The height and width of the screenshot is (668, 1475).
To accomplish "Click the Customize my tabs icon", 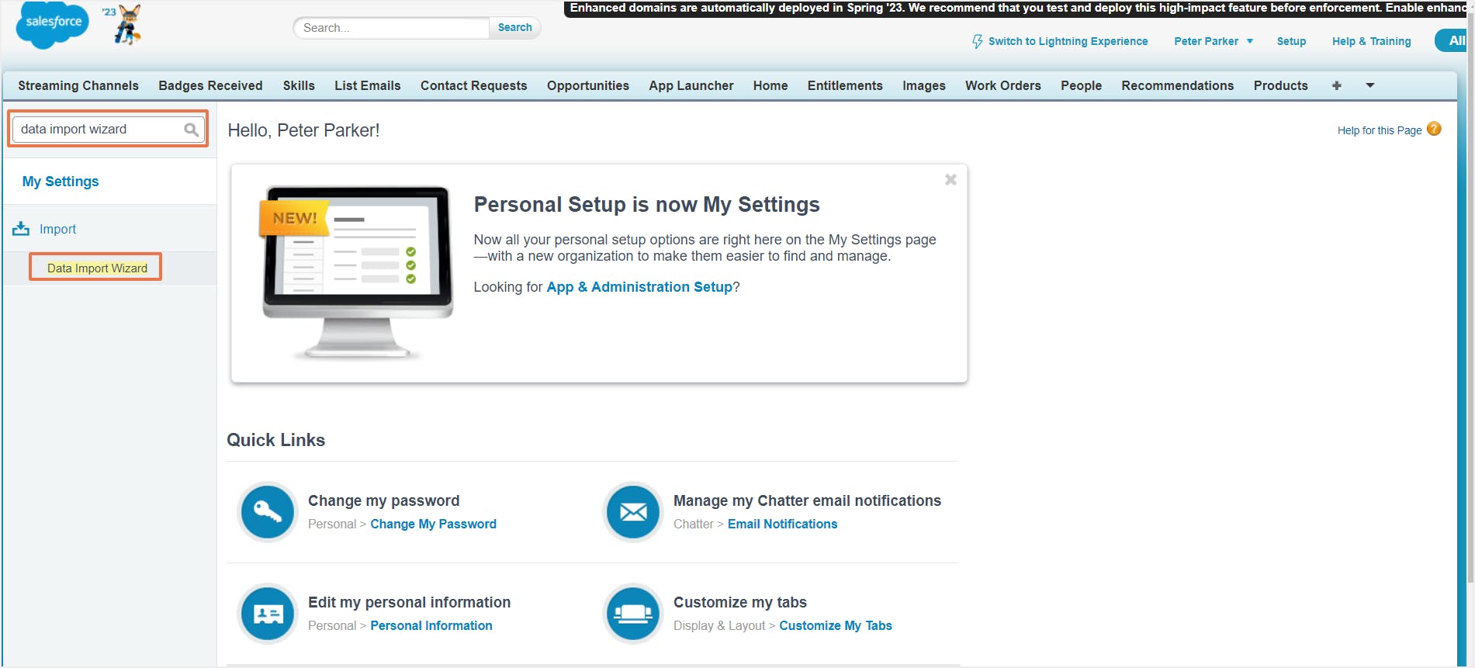I will [x=633, y=614].
